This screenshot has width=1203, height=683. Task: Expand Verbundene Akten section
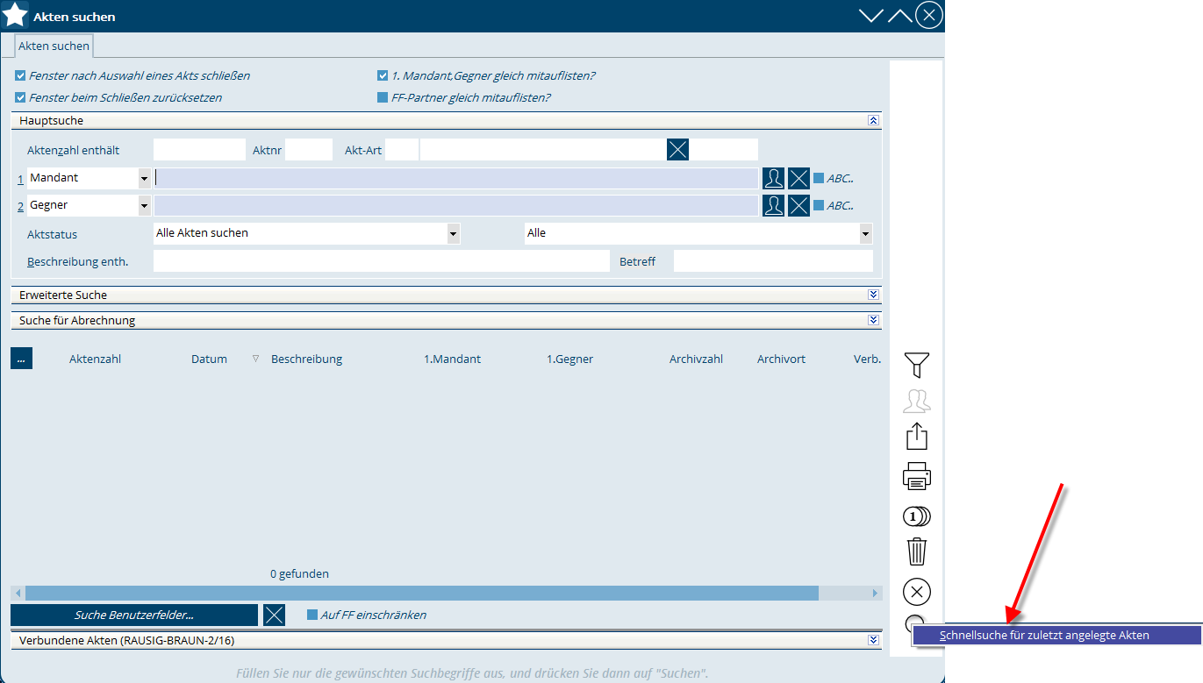(x=873, y=640)
